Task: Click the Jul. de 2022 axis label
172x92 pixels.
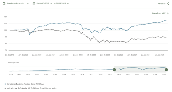Action: click(x=91, y=55)
